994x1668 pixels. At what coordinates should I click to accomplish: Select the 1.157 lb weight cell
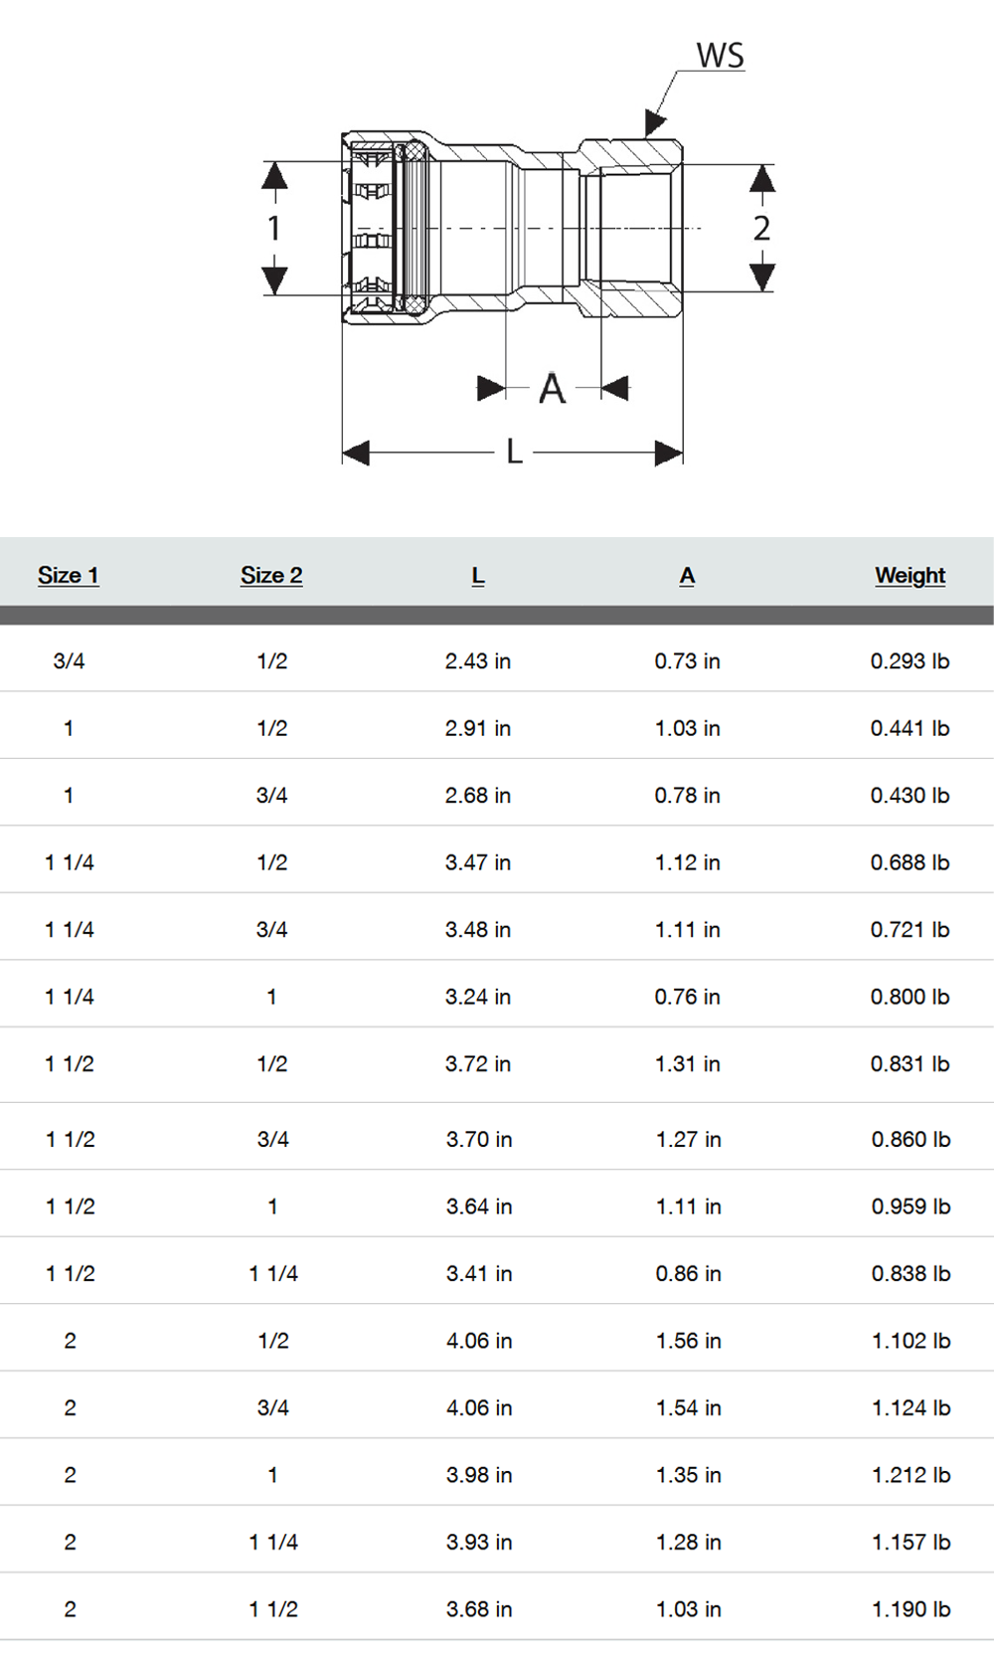coord(911,1542)
